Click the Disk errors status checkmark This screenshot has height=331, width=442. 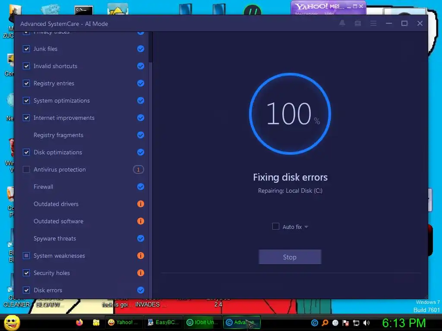(x=141, y=290)
